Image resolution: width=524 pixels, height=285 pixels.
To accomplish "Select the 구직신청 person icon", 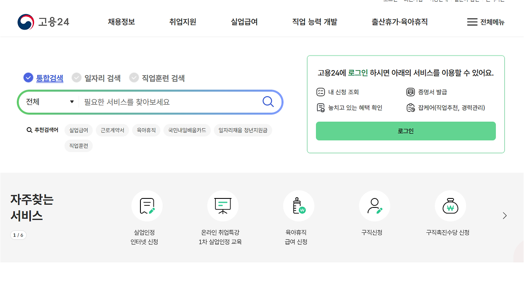I will pyautogui.click(x=374, y=206).
